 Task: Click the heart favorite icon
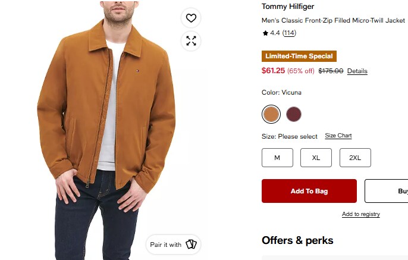191,18
